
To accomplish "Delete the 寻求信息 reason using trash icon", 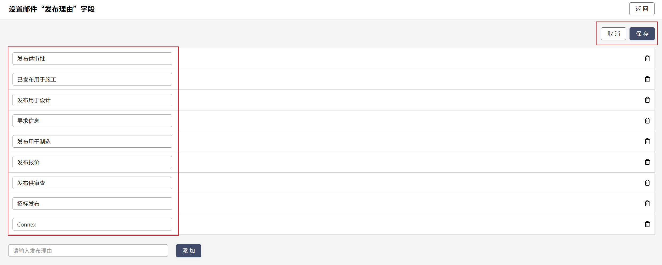I will (647, 121).
